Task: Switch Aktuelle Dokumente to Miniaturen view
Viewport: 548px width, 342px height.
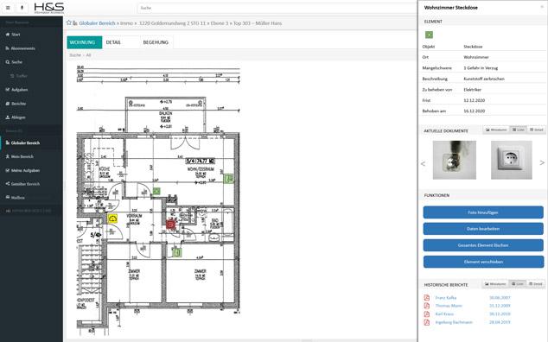Action: pyautogui.click(x=496, y=130)
